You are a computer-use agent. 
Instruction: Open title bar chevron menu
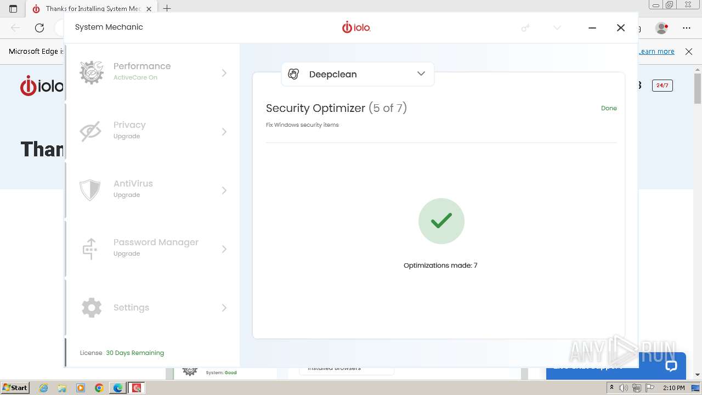[557, 27]
